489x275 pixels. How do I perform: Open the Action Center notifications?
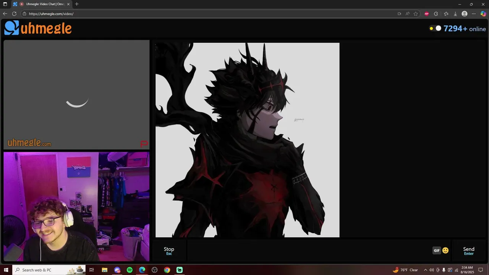point(481,270)
